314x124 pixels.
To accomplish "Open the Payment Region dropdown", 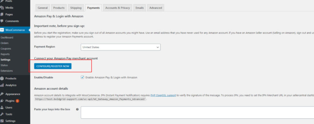I will pos(121,47).
